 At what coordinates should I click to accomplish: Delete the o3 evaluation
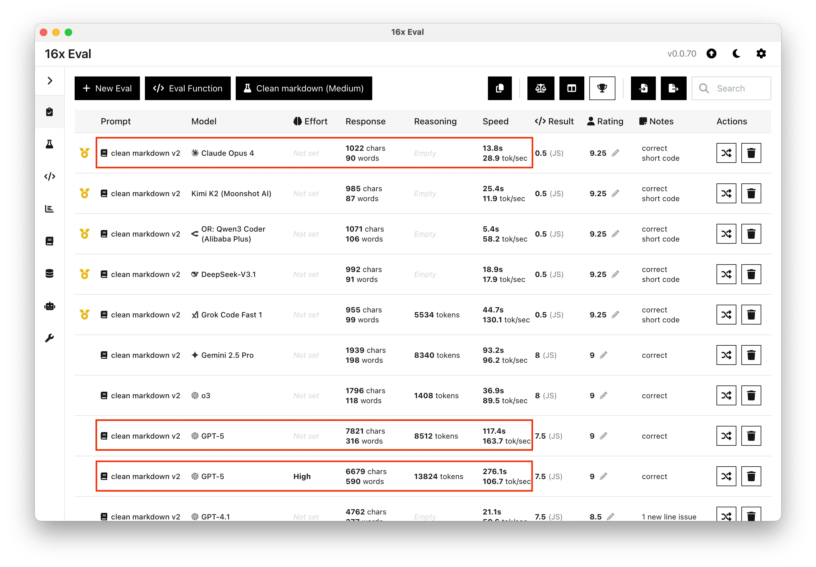pyautogui.click(x=751, y=395)
